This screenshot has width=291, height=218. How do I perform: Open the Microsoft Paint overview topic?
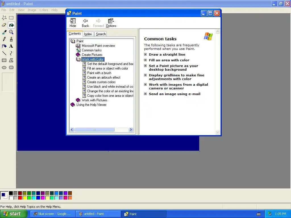point(98,46)
